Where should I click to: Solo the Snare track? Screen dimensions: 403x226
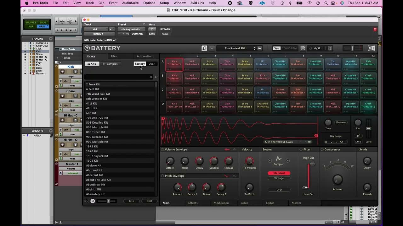pos(76,96)
